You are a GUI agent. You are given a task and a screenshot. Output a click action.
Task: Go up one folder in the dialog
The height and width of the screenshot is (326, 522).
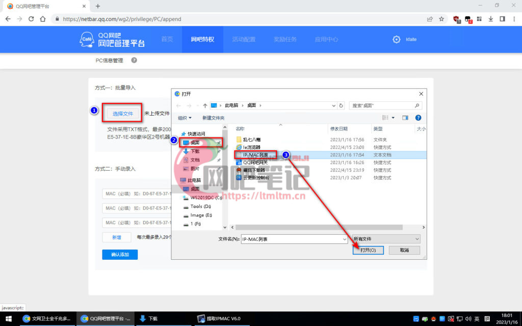click(x=205, y=105)
